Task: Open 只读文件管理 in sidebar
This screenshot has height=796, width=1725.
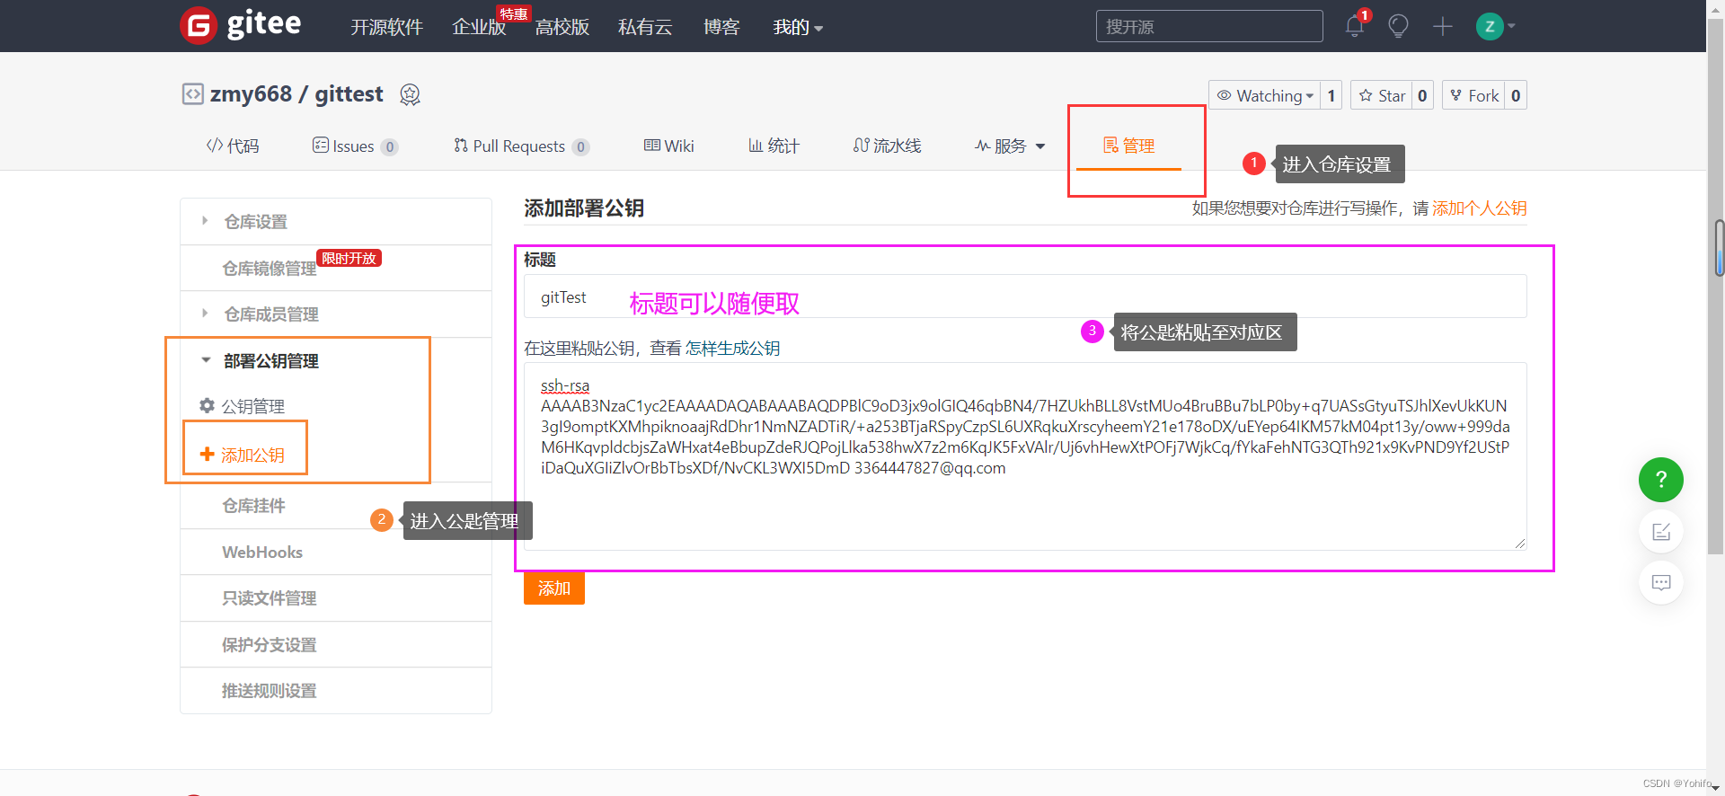Action: (270, 598)
